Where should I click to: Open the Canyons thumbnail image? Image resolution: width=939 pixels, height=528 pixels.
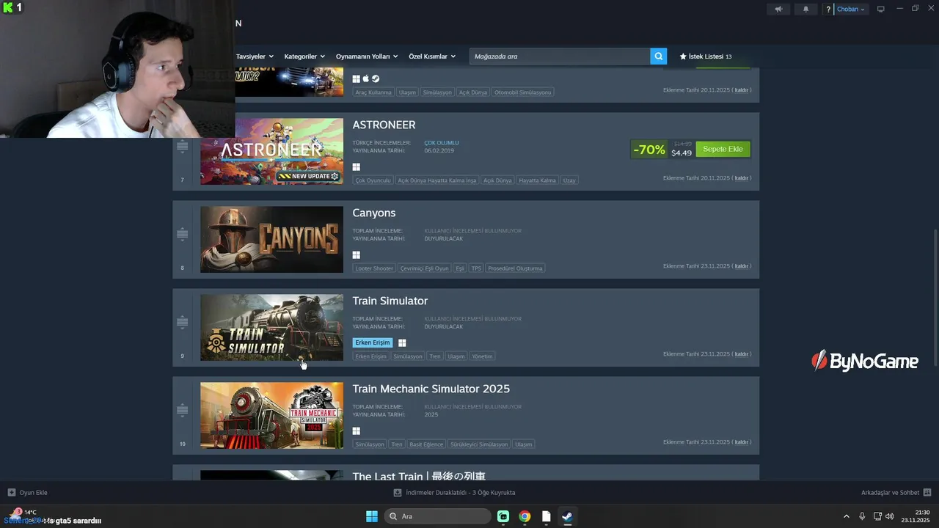point(271,239)
